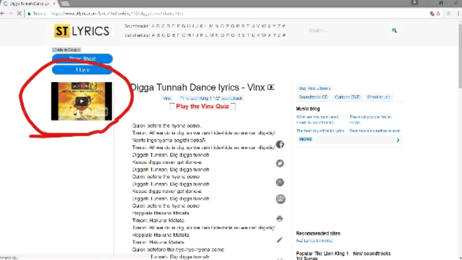Share lyrics on Google Plus
Screen dimensions: 462x260
280,182
